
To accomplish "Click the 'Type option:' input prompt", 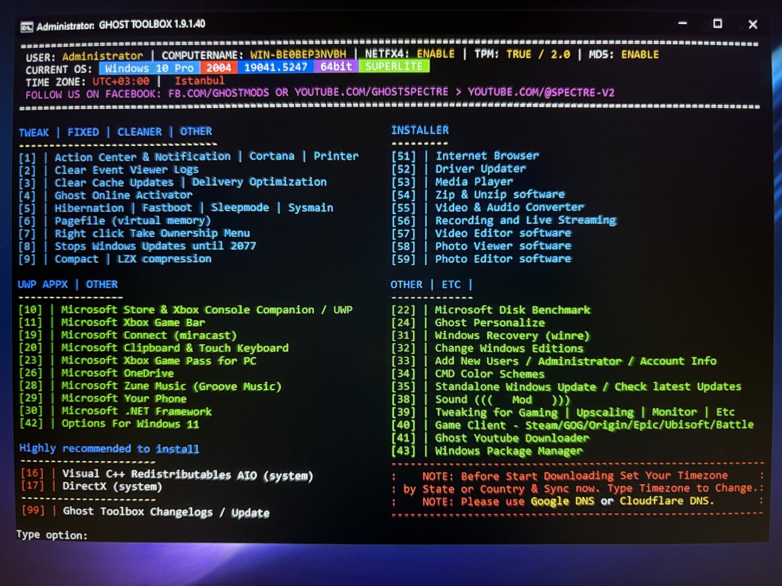I will (x=52, y=535).
